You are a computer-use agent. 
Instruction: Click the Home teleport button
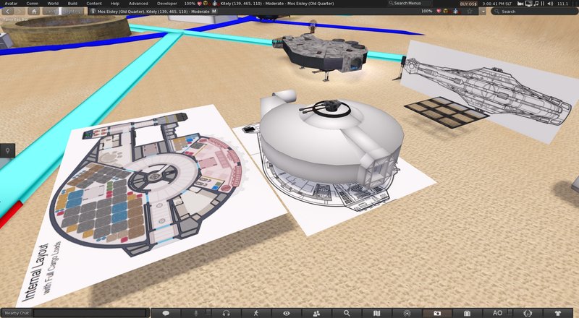click(x=34, y=12)
